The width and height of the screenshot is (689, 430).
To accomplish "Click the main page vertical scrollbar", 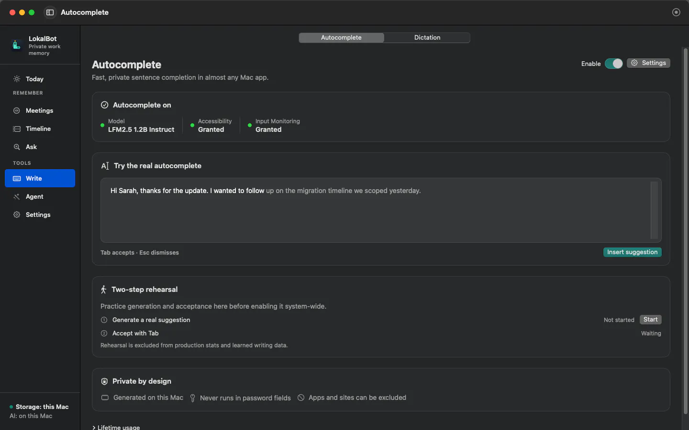I will (685, 231).
